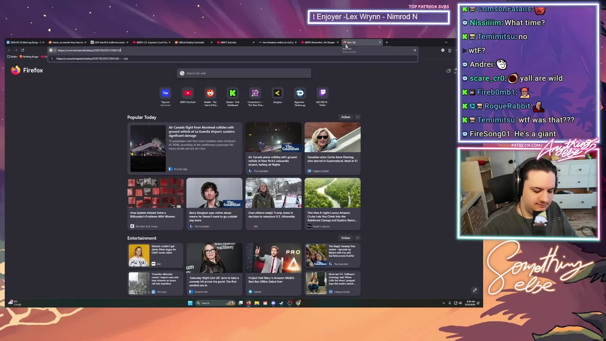Click the browser back arrow
606x341 pixels.
click(9, 50)
